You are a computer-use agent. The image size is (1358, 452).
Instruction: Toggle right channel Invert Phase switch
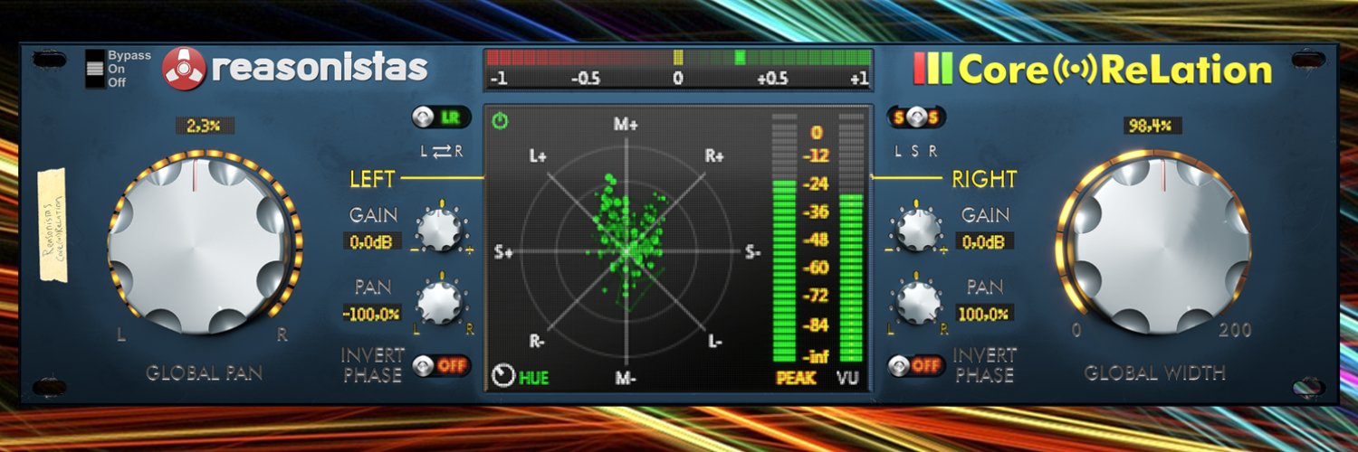pos(915,365)
